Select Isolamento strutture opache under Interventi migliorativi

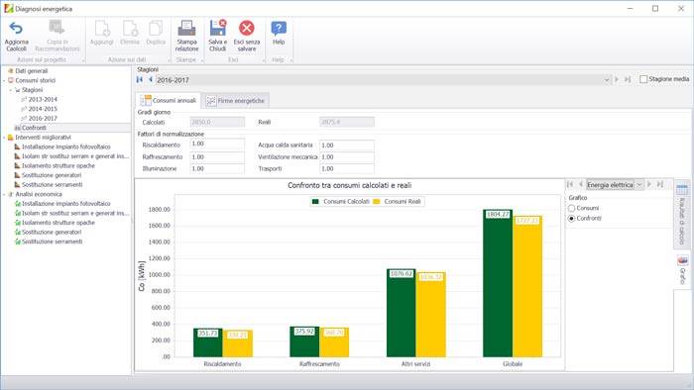click(58, 165)
